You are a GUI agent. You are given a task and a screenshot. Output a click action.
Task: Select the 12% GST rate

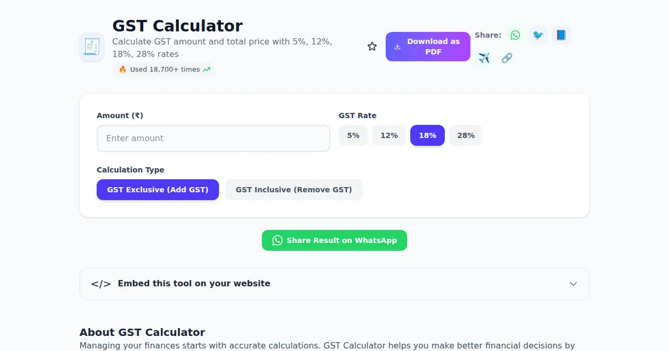389,135
